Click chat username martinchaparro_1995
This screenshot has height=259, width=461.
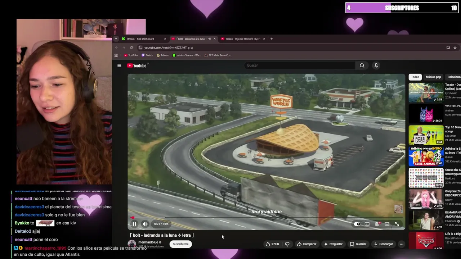tap(45, 248)
